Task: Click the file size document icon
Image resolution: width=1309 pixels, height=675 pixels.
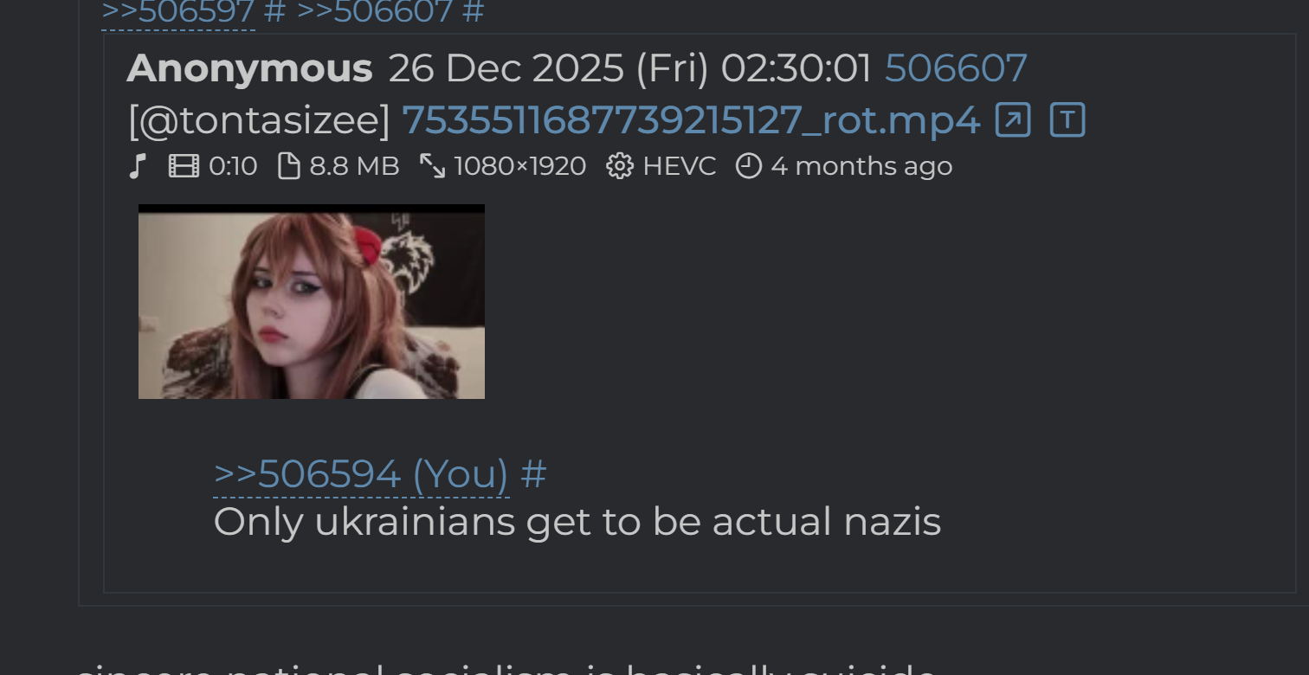Action: pyautogui.click(x=289, y=166)
